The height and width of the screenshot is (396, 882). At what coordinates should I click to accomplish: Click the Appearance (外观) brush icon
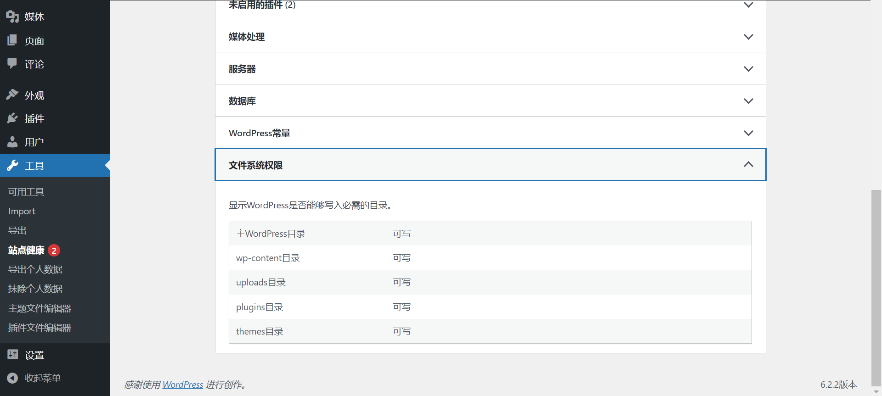(12, 95)
